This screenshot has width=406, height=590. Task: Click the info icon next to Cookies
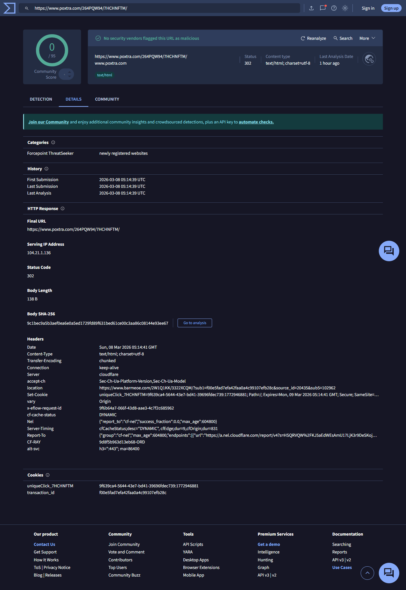pyautogui.click(x=48, y=475)
